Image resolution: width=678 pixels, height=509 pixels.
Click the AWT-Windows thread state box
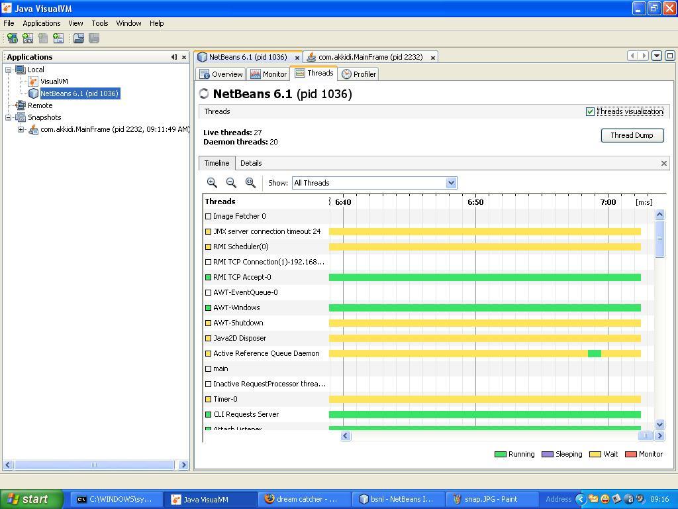click(208, 308)
